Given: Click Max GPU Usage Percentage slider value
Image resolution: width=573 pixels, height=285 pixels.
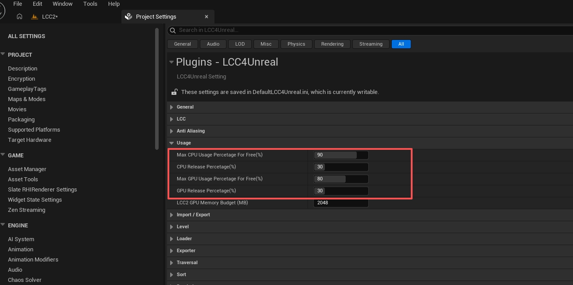Looking at the screenshot, I should click(x=341, y=179).
